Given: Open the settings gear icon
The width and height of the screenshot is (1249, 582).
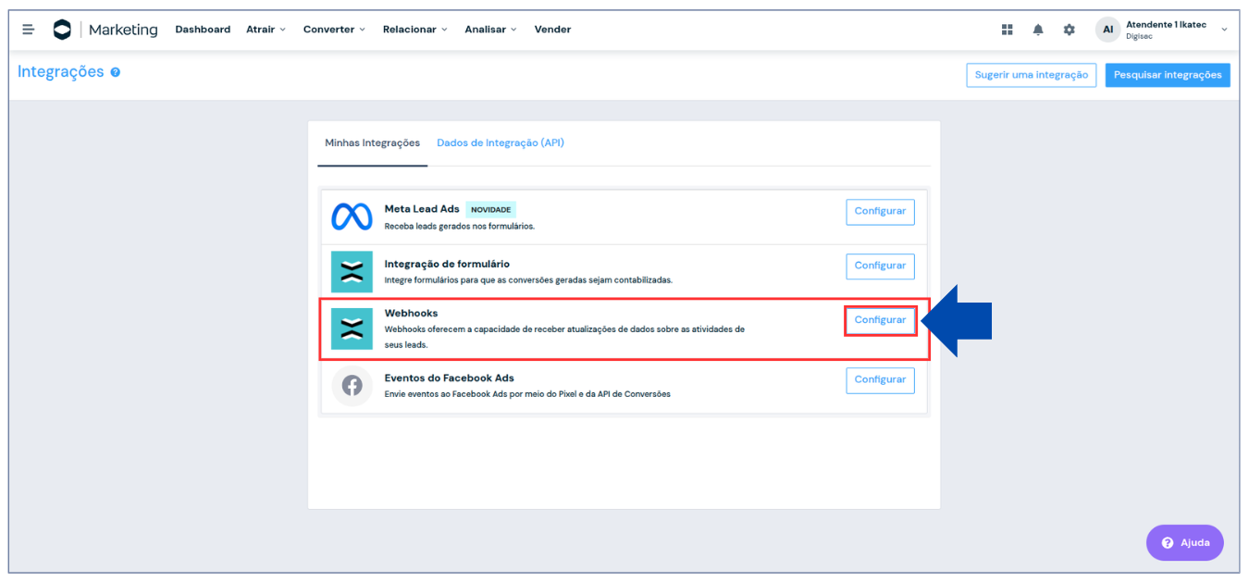Looking at the screenshot, I should (x=1070, y=30).
